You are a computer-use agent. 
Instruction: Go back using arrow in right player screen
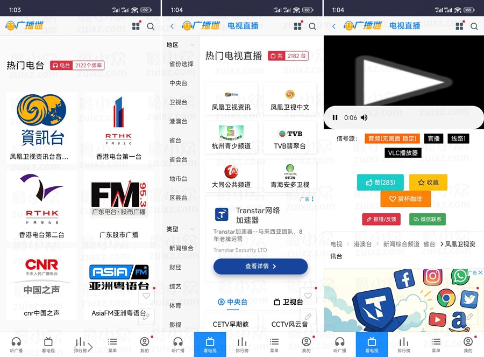[334, 26]
